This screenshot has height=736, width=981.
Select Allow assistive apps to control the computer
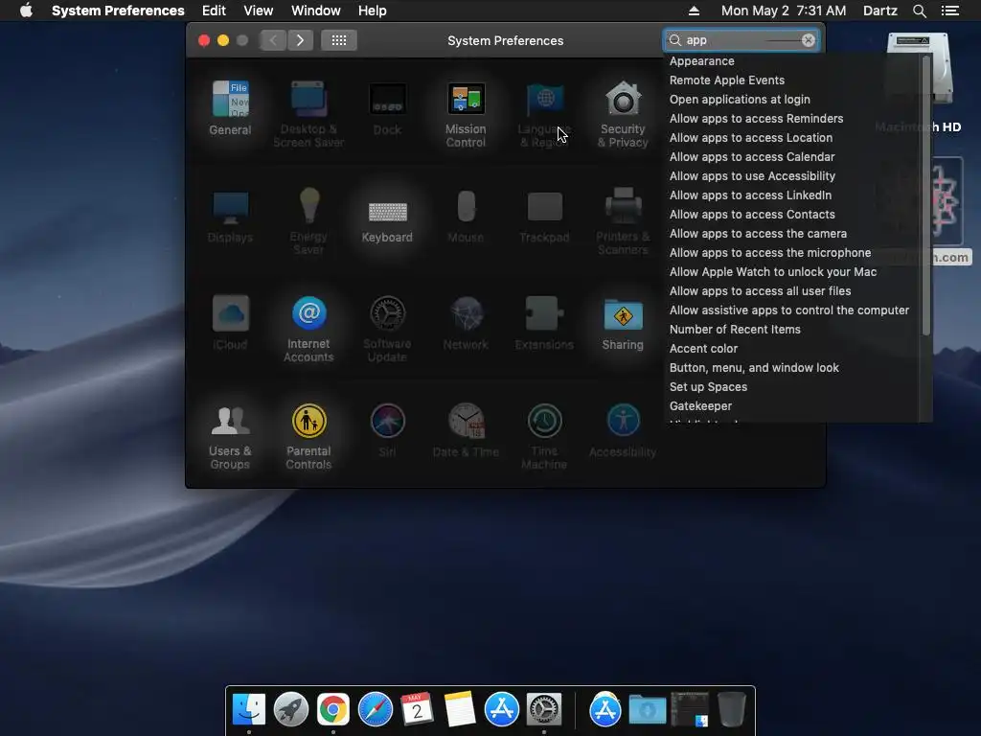789,310
